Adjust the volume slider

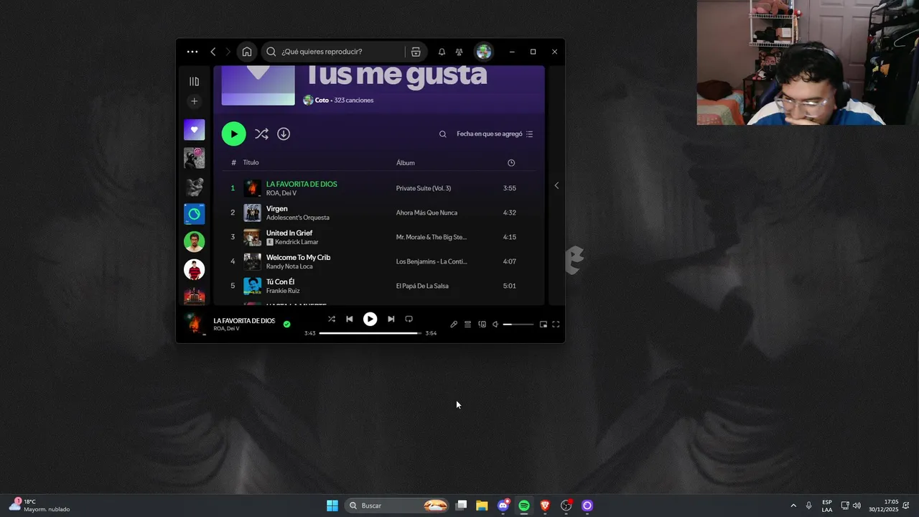coord(518,325)
